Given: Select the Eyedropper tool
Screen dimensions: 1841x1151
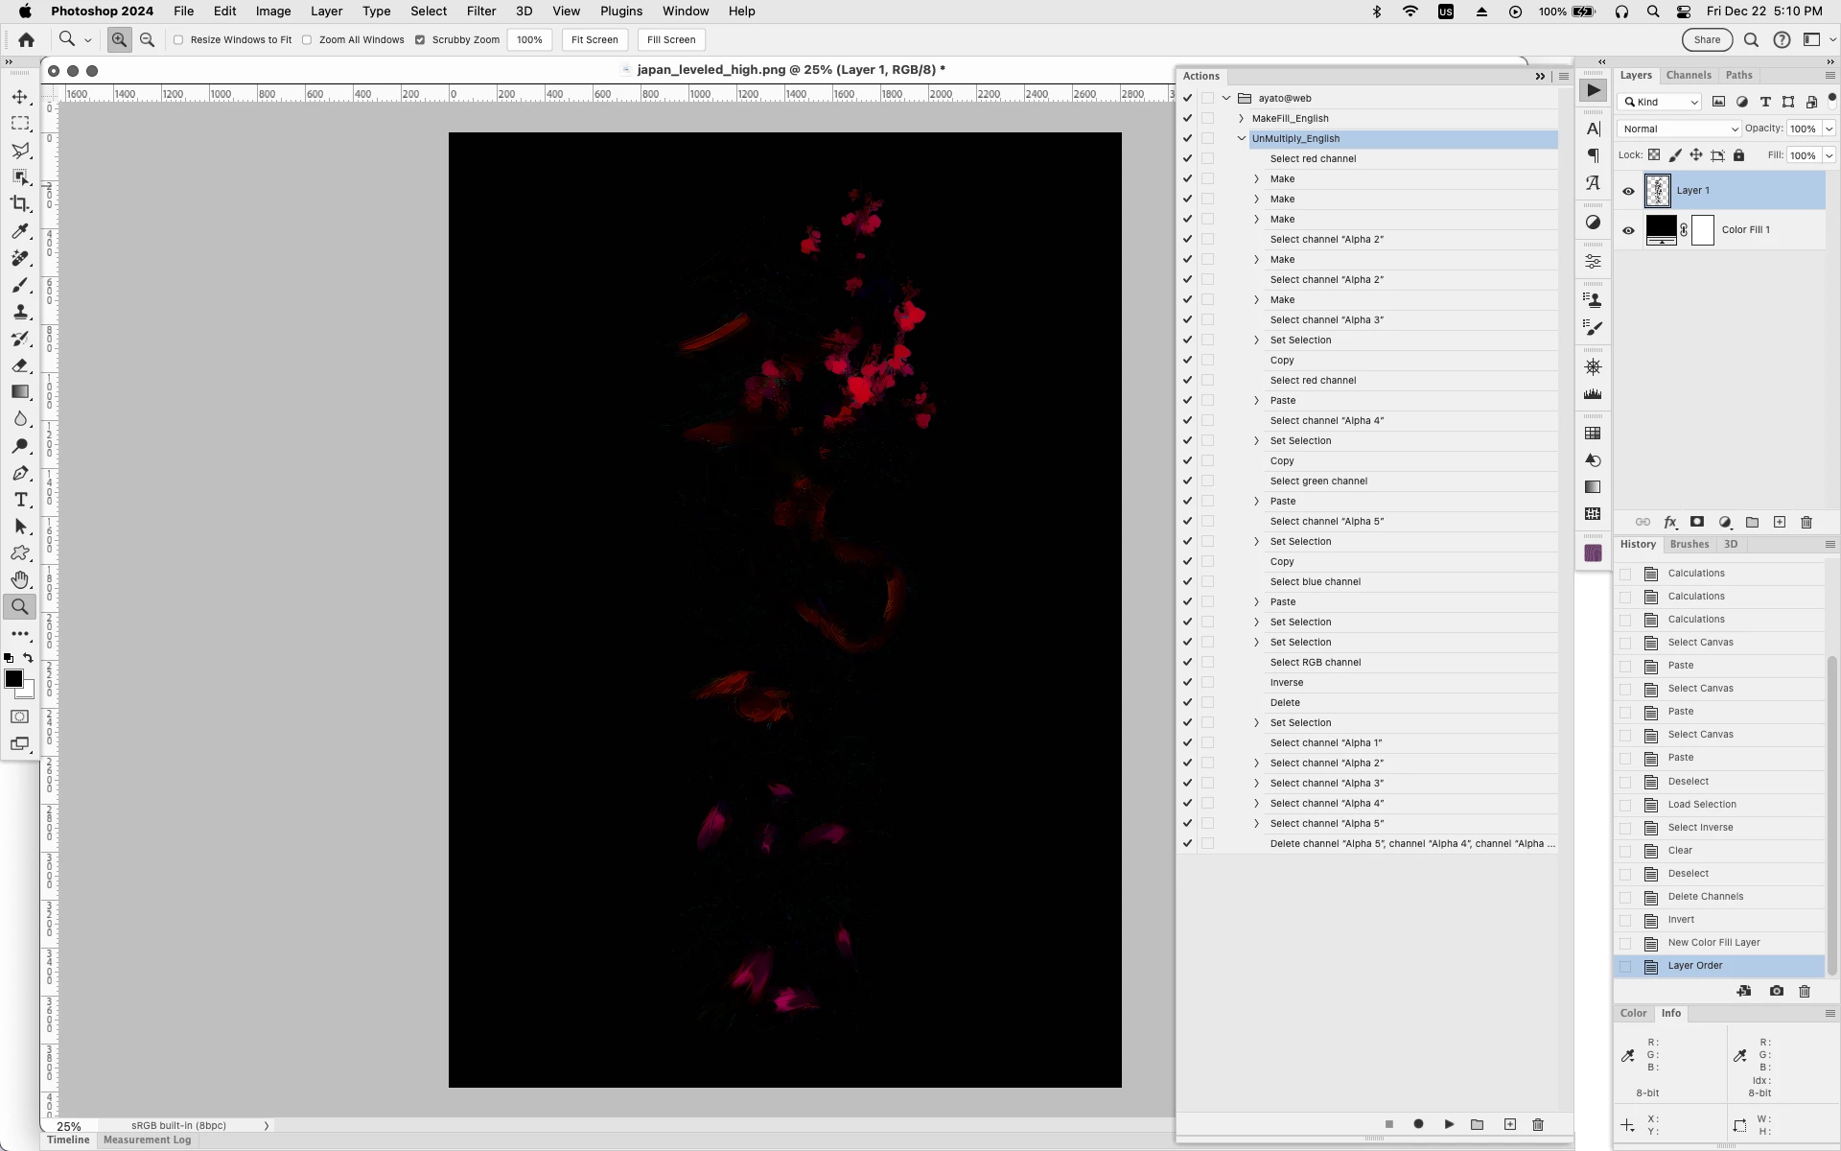Looking at the screenshot, I should pyautogui.click(x=20, y=231).
